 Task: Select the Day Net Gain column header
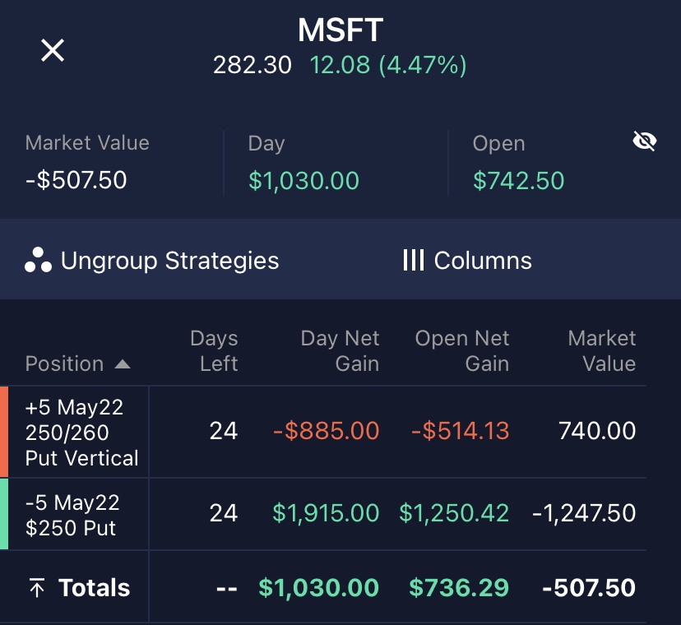(x=340, y=351)
